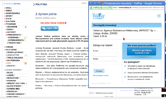Open author Michał Krzymowski link

pyautogui.click(x=104, y=93)
